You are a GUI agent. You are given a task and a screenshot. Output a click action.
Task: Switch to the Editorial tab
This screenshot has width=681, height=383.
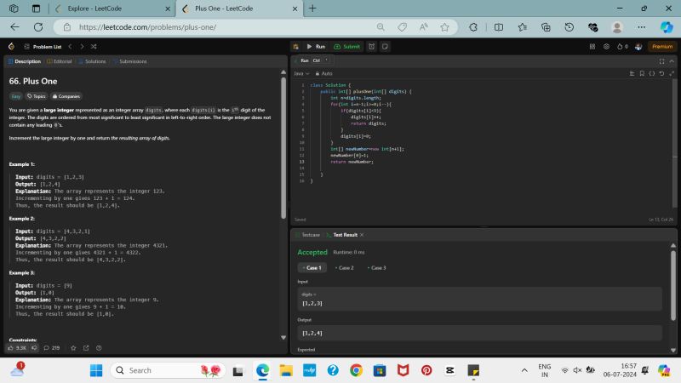point(60,61)
